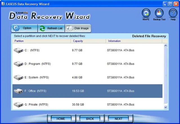180x124 pixels.
Task: Click the NEXT button to proceed
Action: point(118,119)
